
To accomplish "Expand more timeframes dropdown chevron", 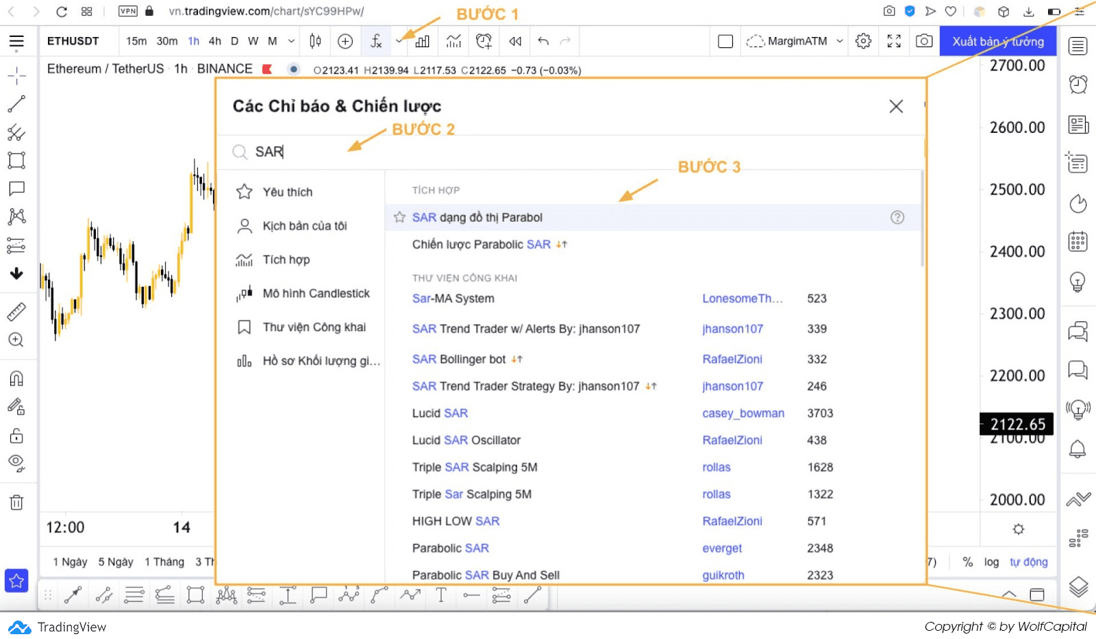I will click(x=291, y=41).
